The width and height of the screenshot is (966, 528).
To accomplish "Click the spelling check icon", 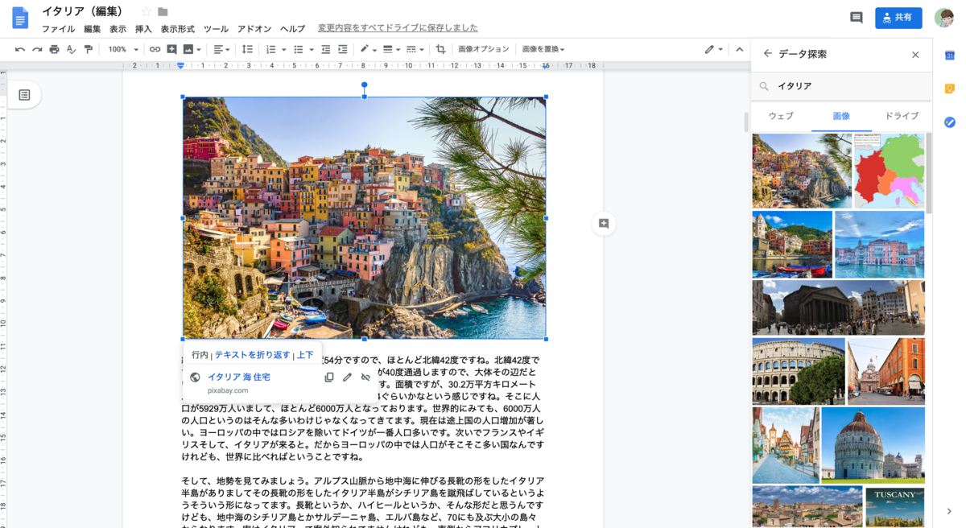I will tap(71, 49).
